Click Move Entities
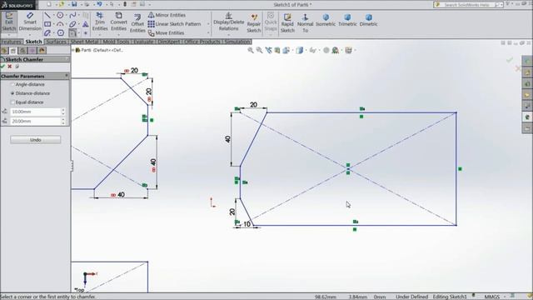The image size is (533, 300). click(x=167, y=33)
